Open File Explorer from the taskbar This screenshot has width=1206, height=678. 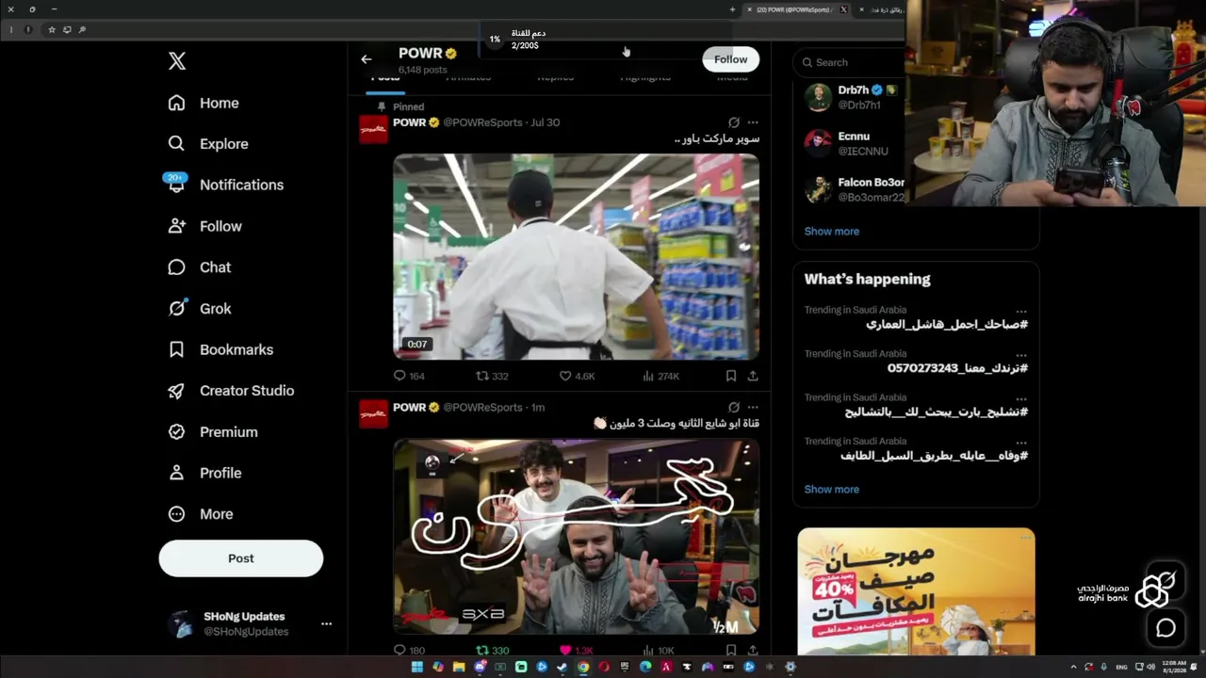point(459,668)
